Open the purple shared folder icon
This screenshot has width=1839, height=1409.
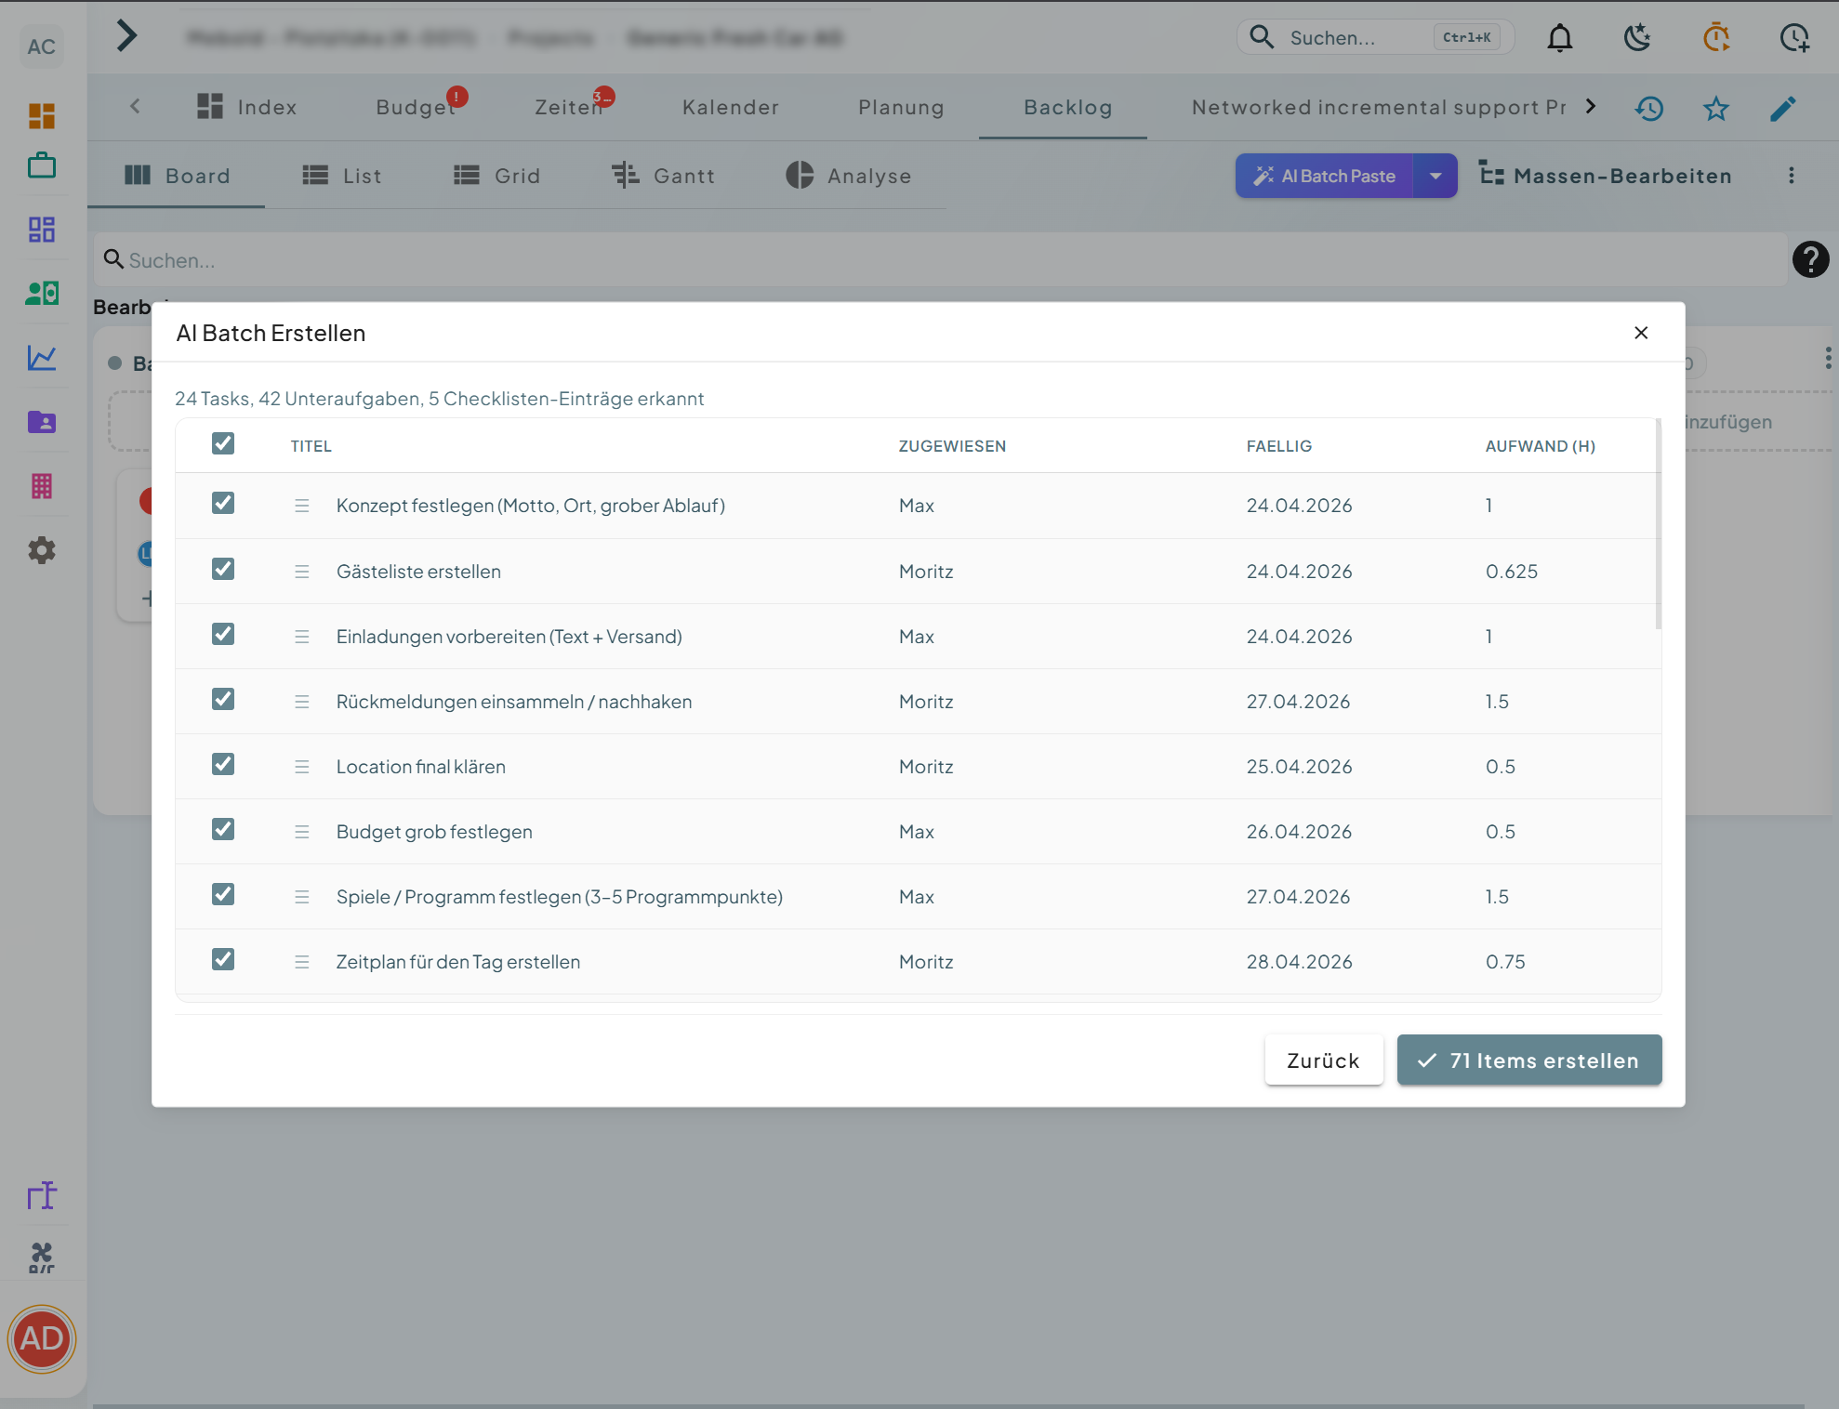[42, 422]
